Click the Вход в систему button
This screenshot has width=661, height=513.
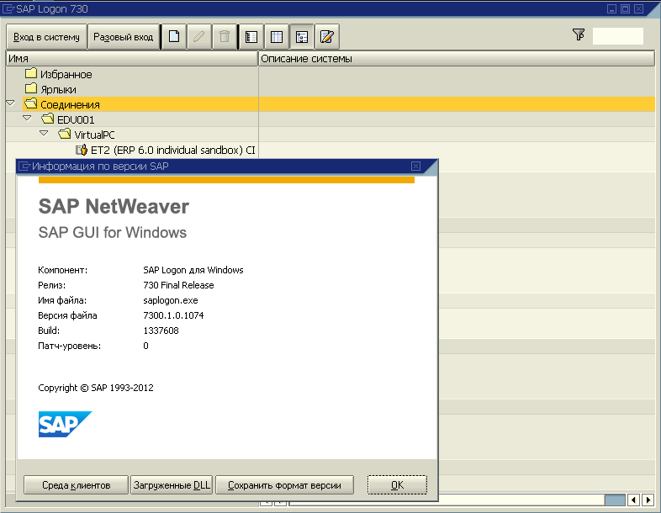click(x=46, y=37)
